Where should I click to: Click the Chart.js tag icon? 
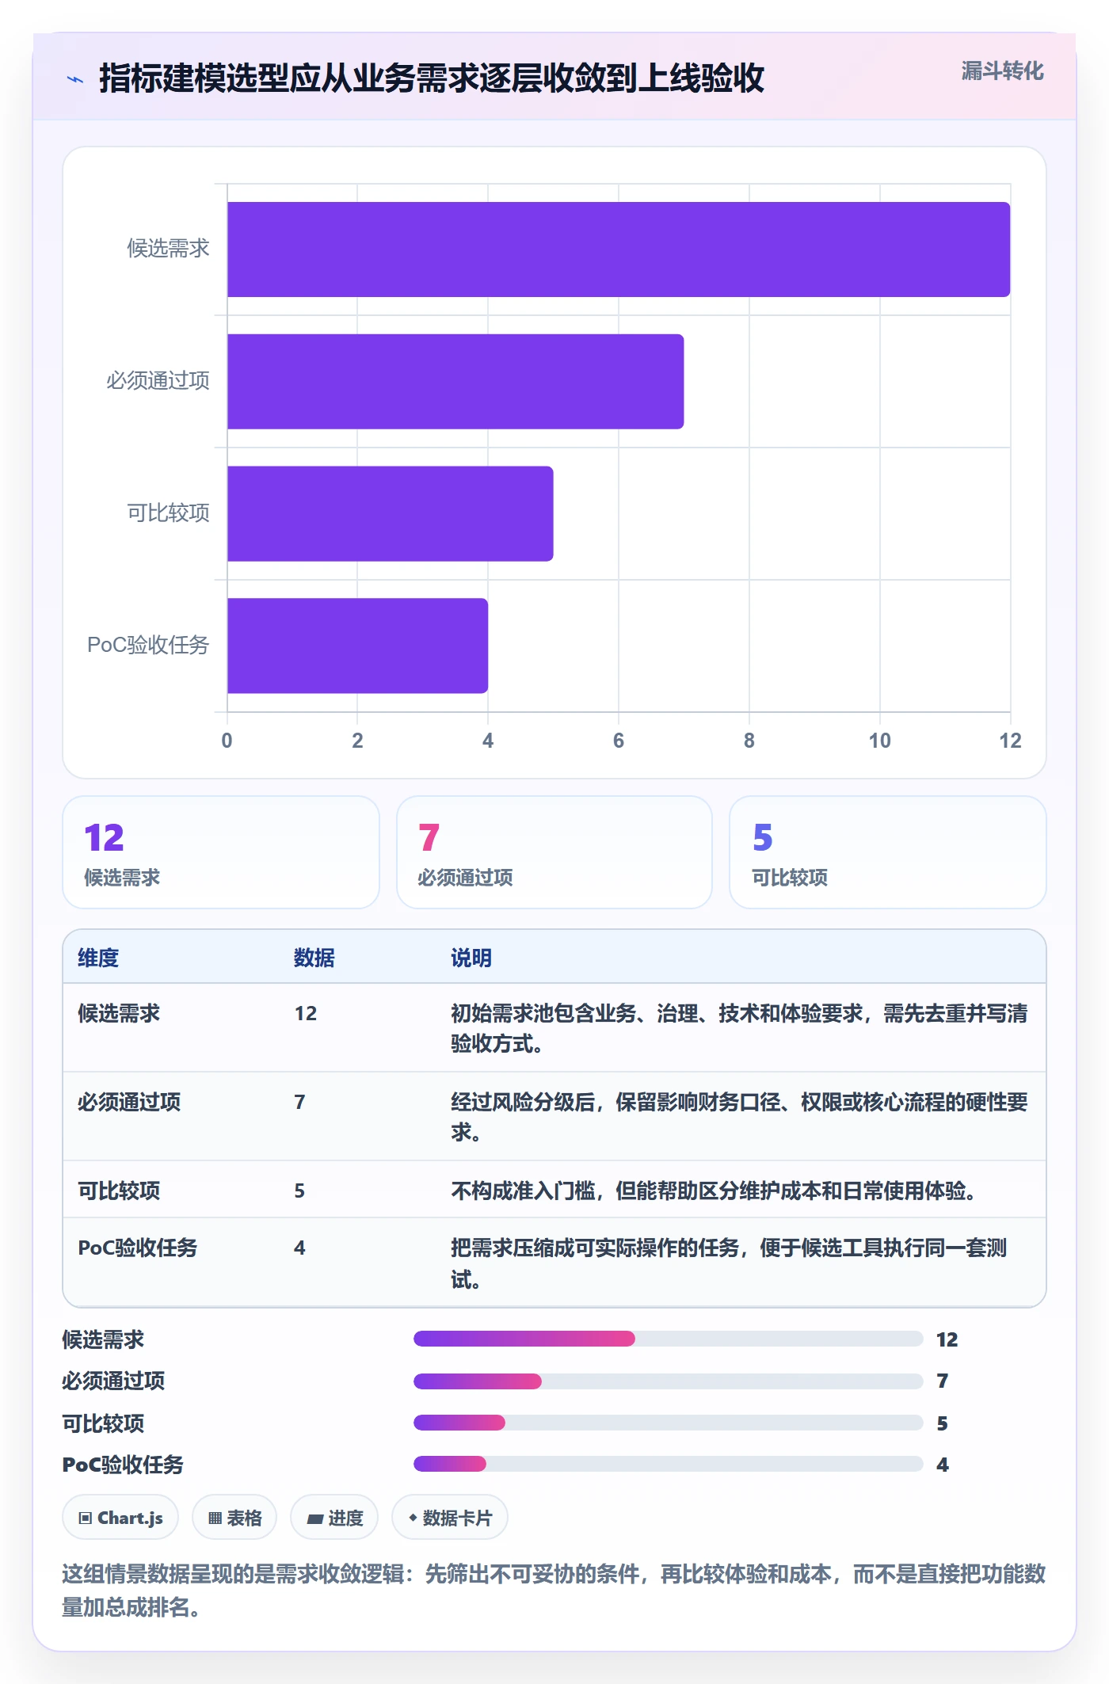coord(86,1518)
